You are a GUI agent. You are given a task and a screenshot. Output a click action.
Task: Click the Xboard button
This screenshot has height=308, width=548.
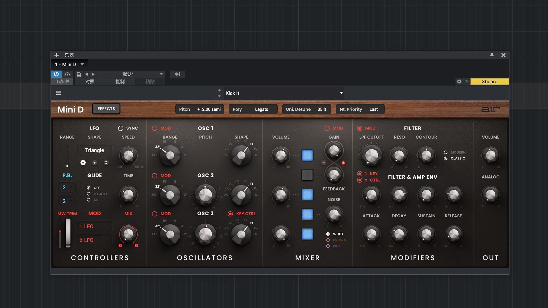489,82
